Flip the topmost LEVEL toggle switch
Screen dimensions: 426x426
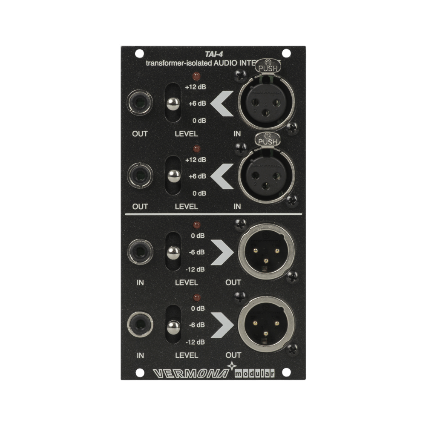pos(173,104)
